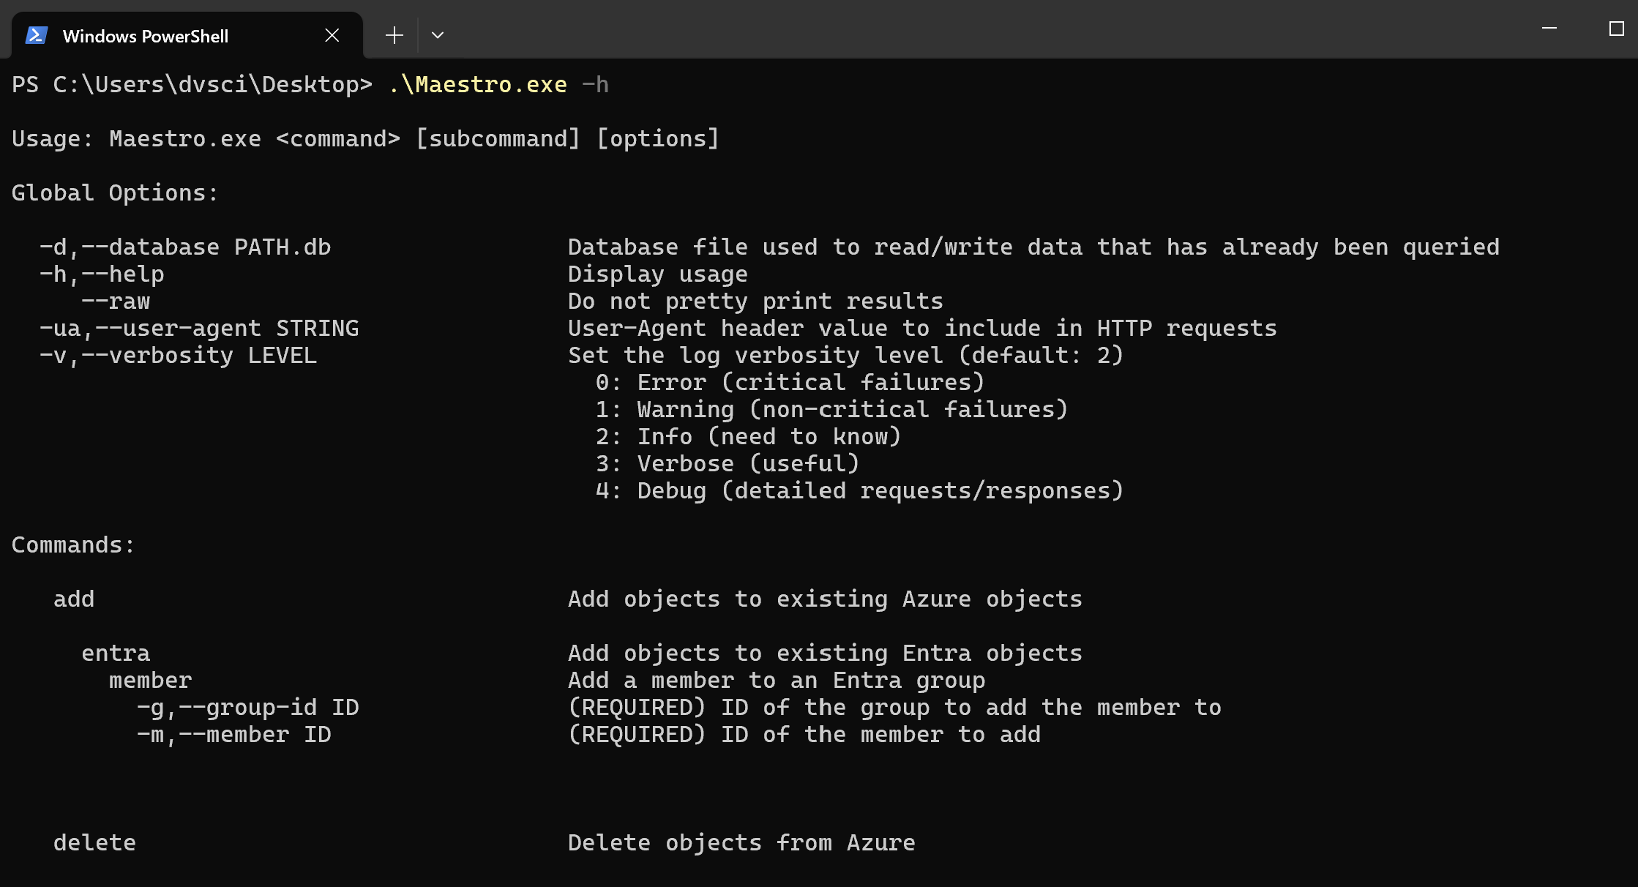This screenshot has width=1638, height=887.
Task: Click the '-g,--group-id ID' option
Action: (248, 708)
